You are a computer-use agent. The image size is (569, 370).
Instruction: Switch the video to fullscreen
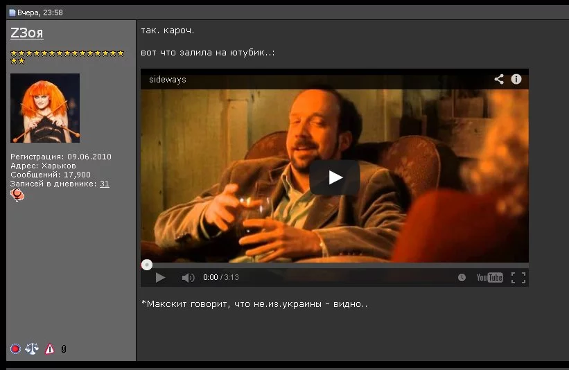point(518,277)
